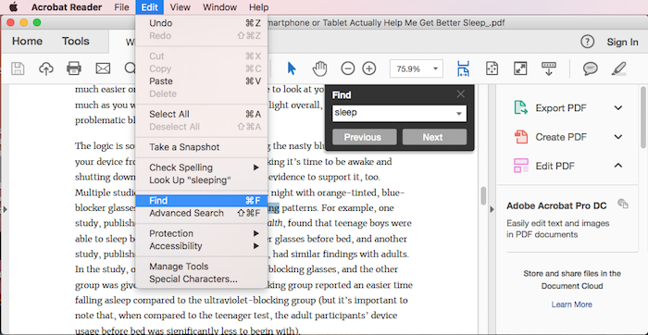Viewport: 648px width, 335px height.
Task: Choose Paste from the Edit menu
Action: pos(201,81)
